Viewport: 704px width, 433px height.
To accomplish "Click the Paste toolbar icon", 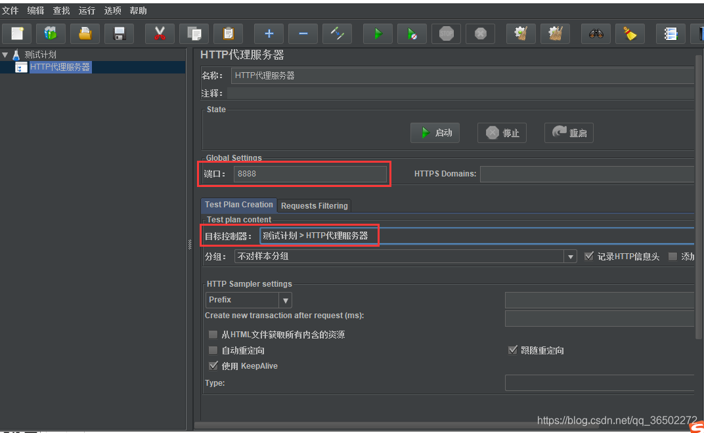I will click(228, 33).
